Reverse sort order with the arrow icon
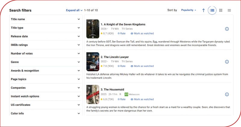This screenshot has width=241, height=127. coord(203,10)
